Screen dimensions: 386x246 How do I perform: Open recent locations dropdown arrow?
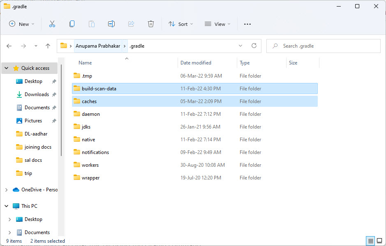pos(36,46)
